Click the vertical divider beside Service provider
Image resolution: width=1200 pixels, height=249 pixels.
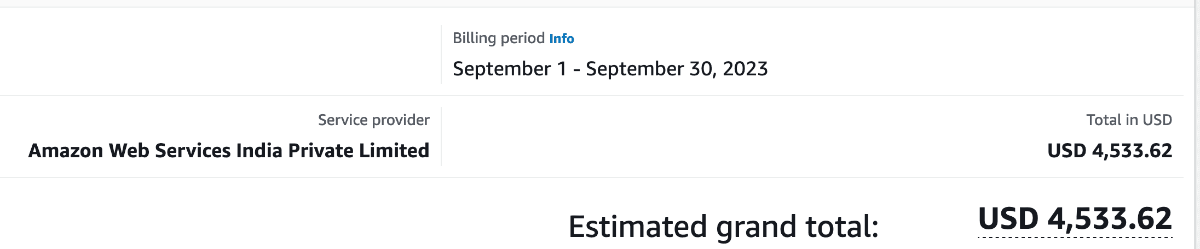pyautogui.click(x=441, y=137)
